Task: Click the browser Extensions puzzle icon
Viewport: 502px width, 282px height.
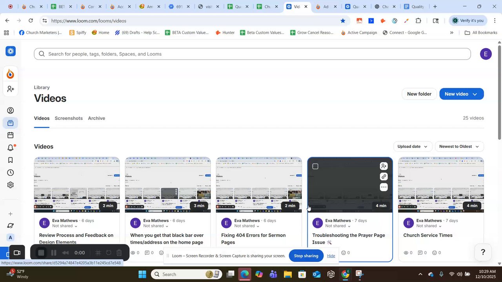Action: (418, 21)
